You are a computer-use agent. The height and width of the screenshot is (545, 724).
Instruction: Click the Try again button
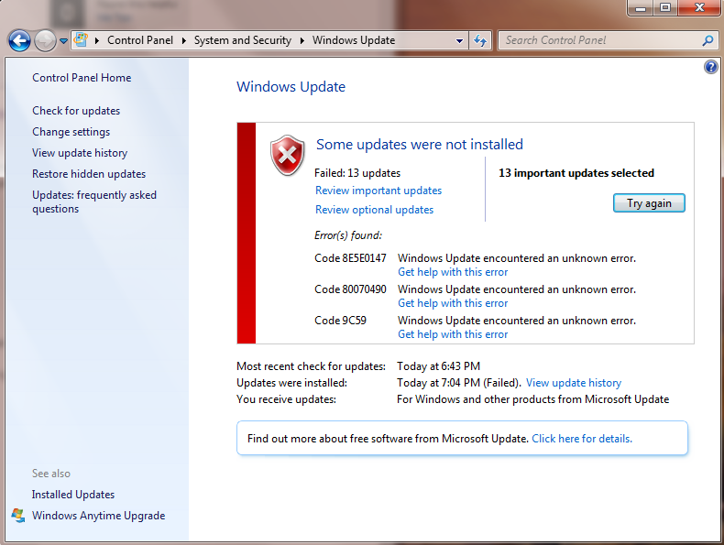[649, 203]
